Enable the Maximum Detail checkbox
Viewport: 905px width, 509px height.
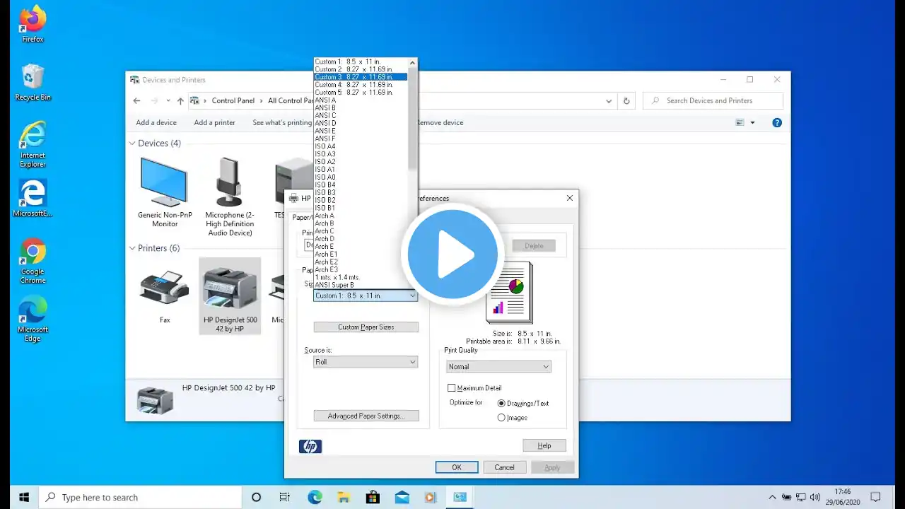(452, 388)
